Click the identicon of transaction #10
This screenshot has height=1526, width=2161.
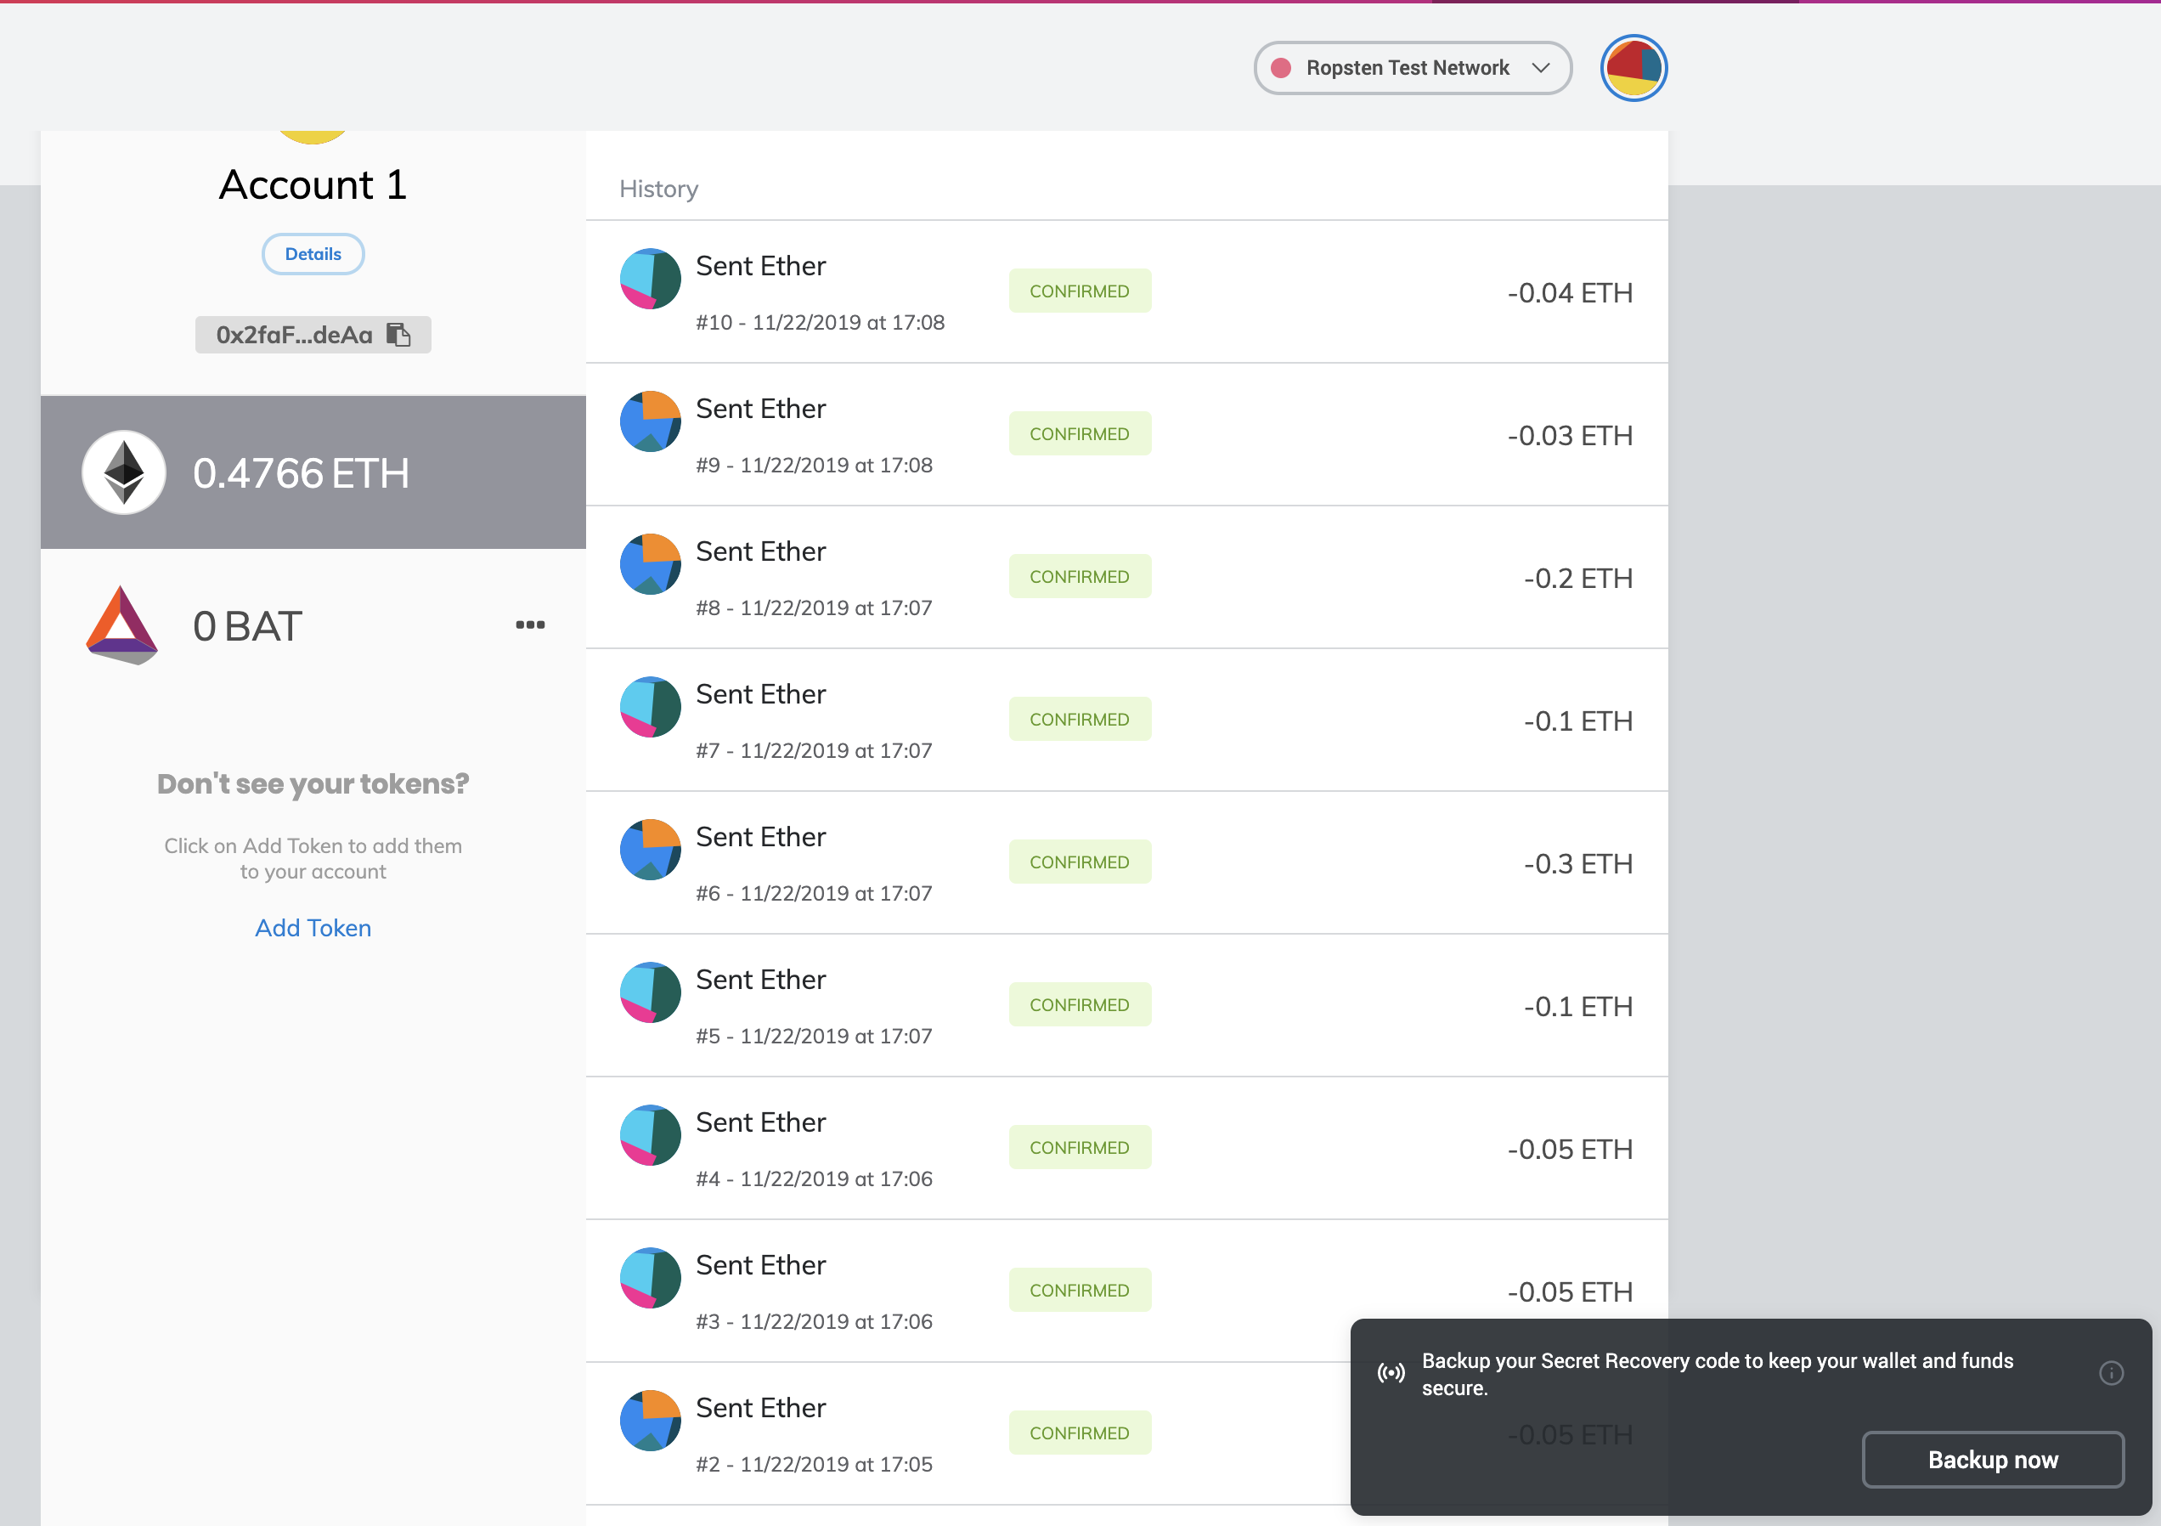651,279
